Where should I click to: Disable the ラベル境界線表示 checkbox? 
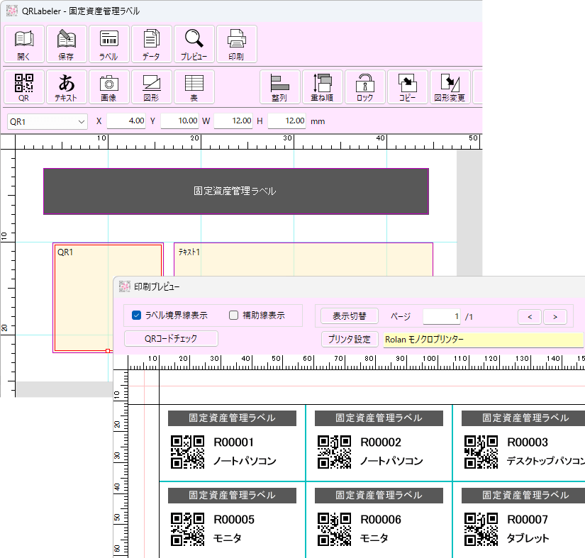tap(136, 316)
